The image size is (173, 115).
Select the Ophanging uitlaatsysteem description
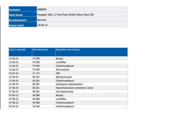pos(69,84)
